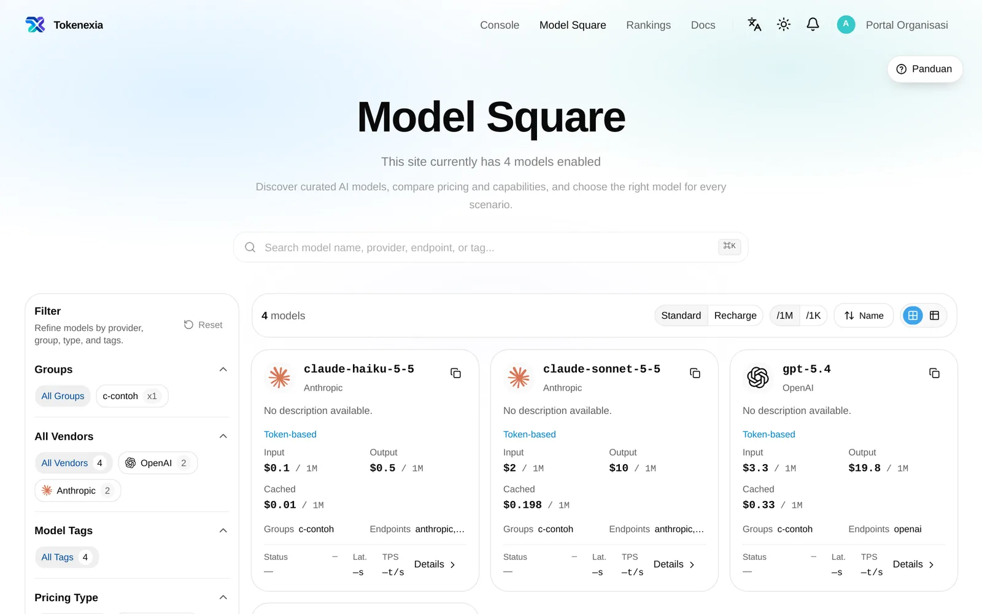Click the Tokenexia logo icon
982x614 pixels.
(35, 25)
